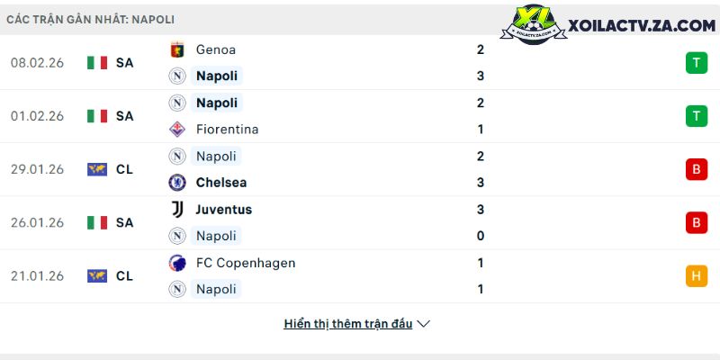
Task: Click the green T result badge for 08.02.26
Action: tap(696, 63)
